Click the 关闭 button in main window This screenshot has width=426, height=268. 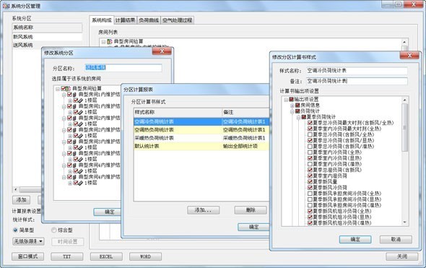402,256
